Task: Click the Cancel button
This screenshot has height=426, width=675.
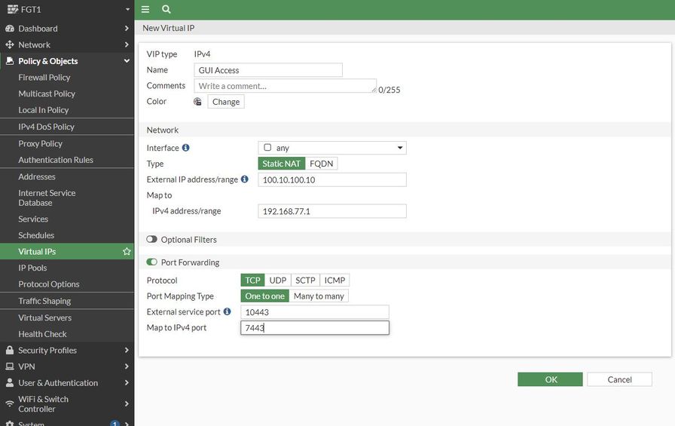Action: click(x=619, y=379)
